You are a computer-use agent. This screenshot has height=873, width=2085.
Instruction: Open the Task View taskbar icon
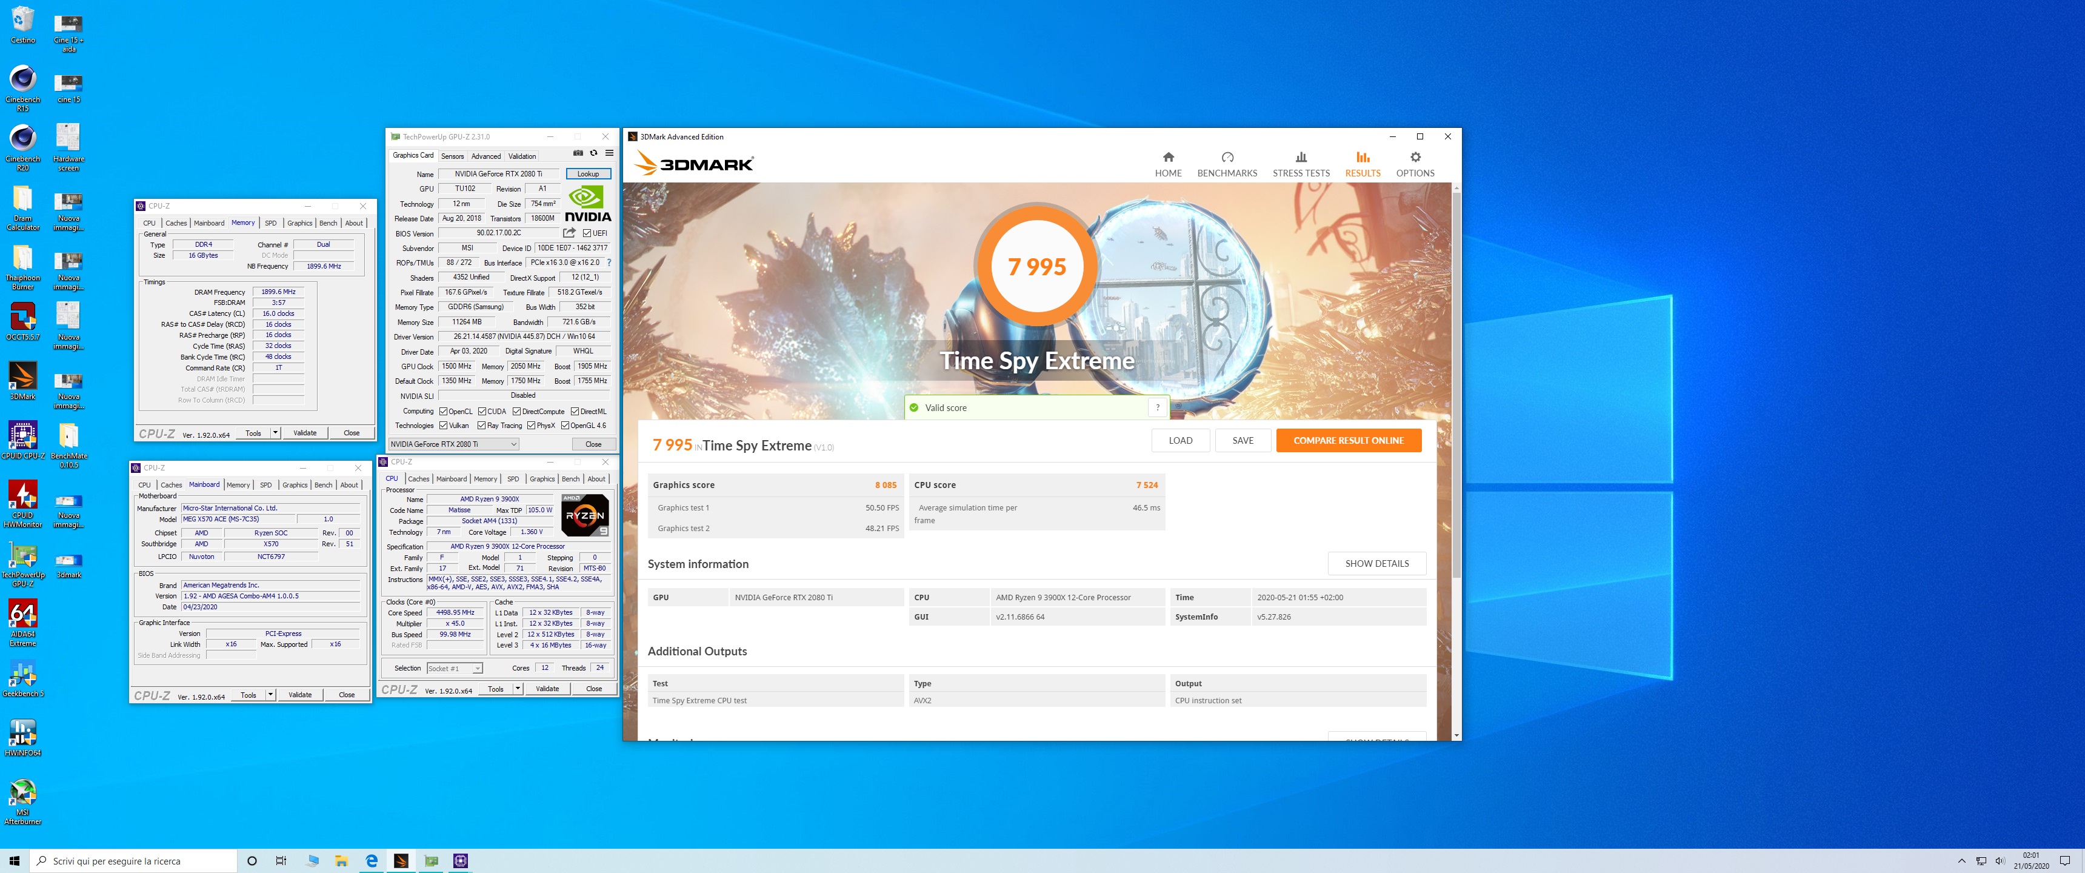click(281, 861)
